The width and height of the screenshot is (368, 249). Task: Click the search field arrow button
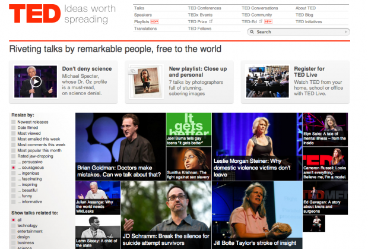[346, 31]
